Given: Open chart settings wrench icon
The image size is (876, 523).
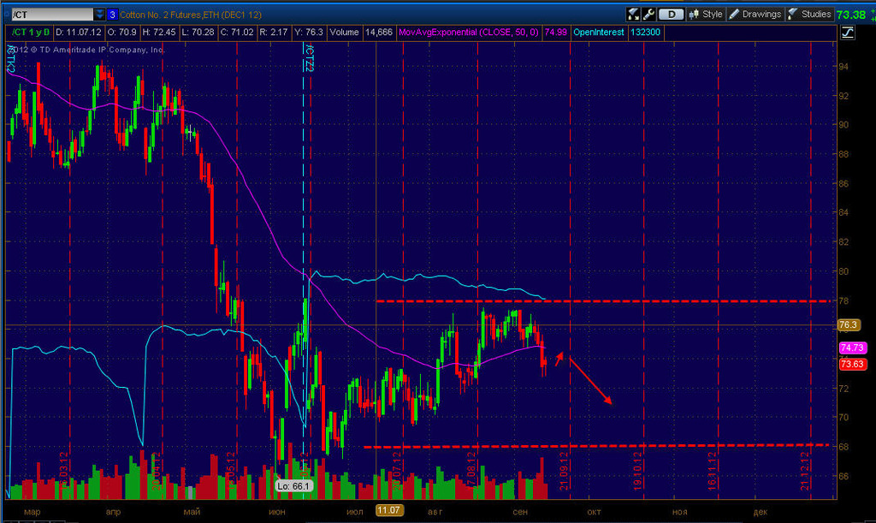Looking at the screenshot, I should click(x=648, y=14).
